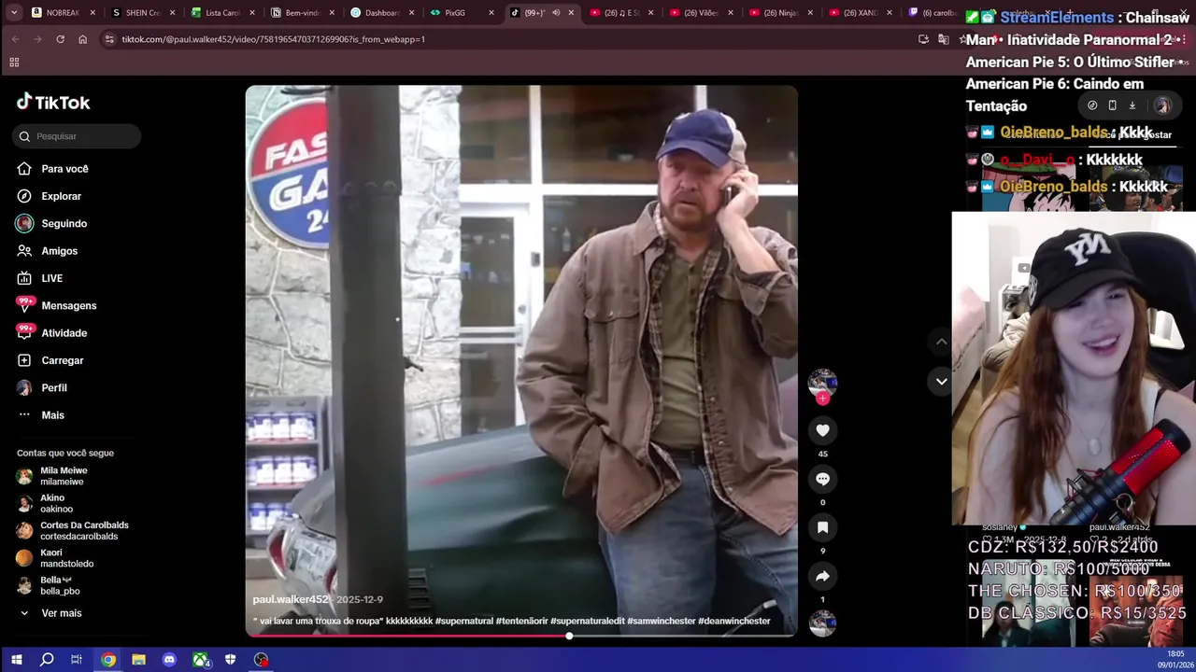1196x672 pixels.
Task: Follow creator with red plus button
Action: pyautogui.click(x=822, y=399)
